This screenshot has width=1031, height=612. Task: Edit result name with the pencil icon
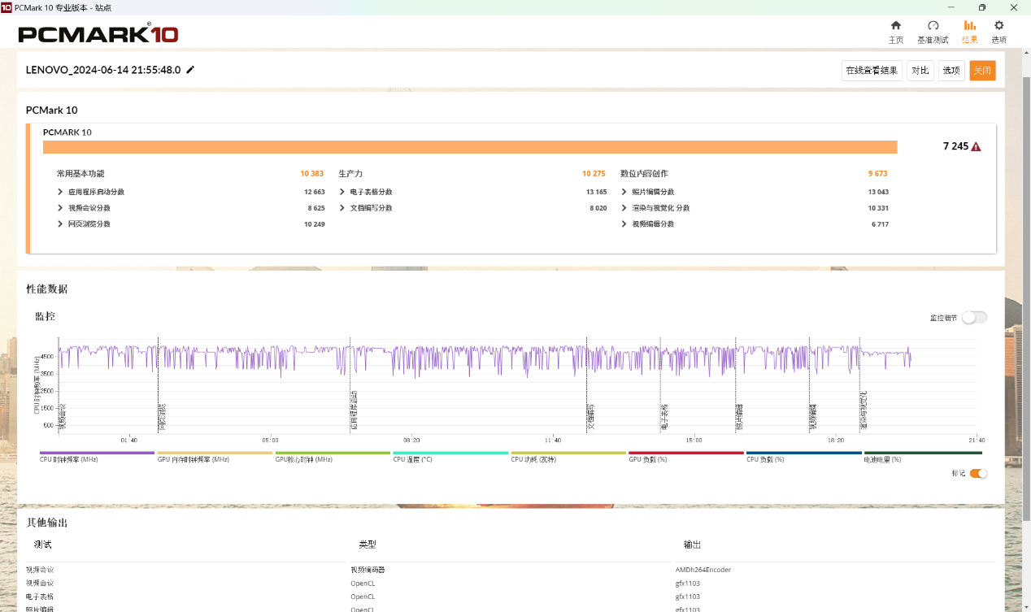(x=190, y=70)
